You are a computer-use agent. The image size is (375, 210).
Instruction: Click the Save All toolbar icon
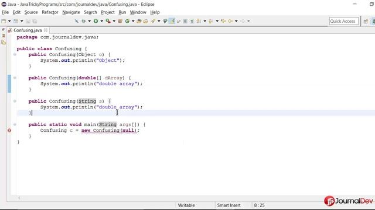tap(35, 21)
